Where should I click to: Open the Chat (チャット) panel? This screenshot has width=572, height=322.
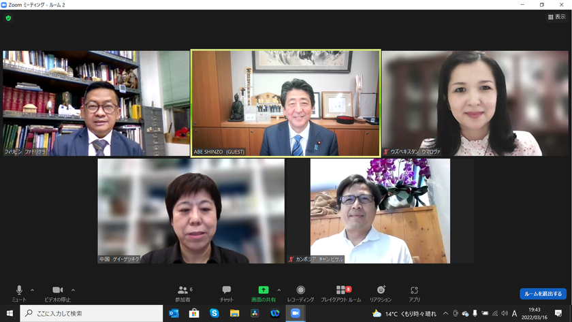coord(227,293)
